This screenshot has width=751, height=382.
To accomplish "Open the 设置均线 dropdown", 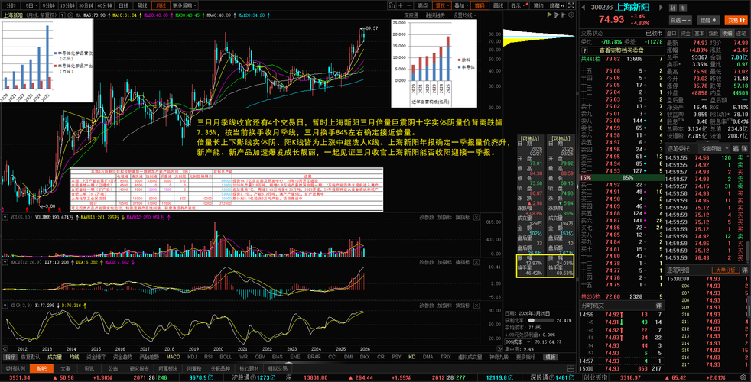I will [465, 15].
